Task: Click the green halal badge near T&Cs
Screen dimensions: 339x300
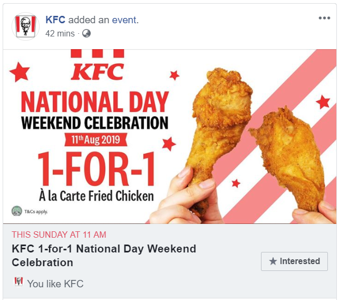Action: [x=17, y=211]
